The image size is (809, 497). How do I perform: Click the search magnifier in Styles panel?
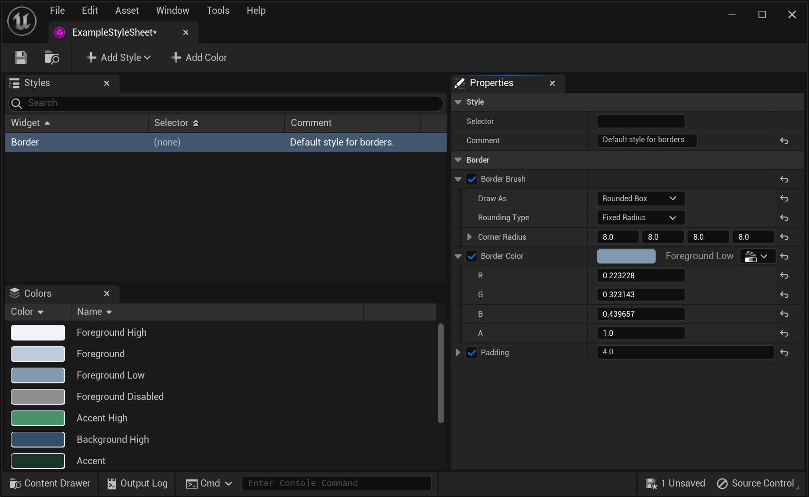pyautogui.click(x=16, y=103)
